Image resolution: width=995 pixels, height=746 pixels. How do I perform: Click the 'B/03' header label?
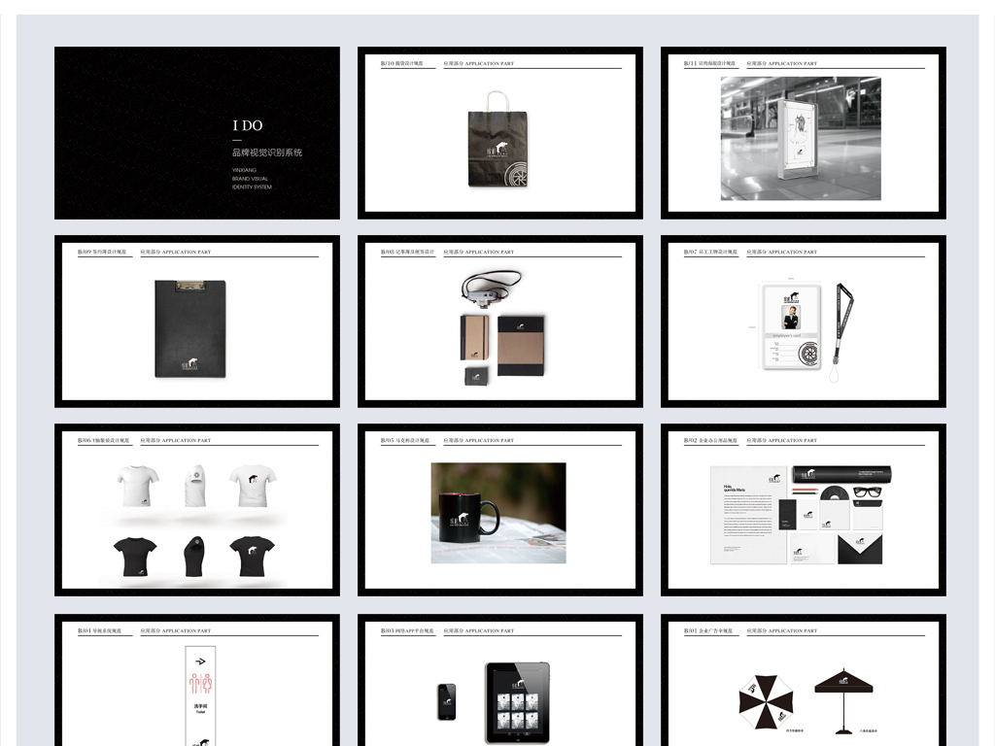387,630
